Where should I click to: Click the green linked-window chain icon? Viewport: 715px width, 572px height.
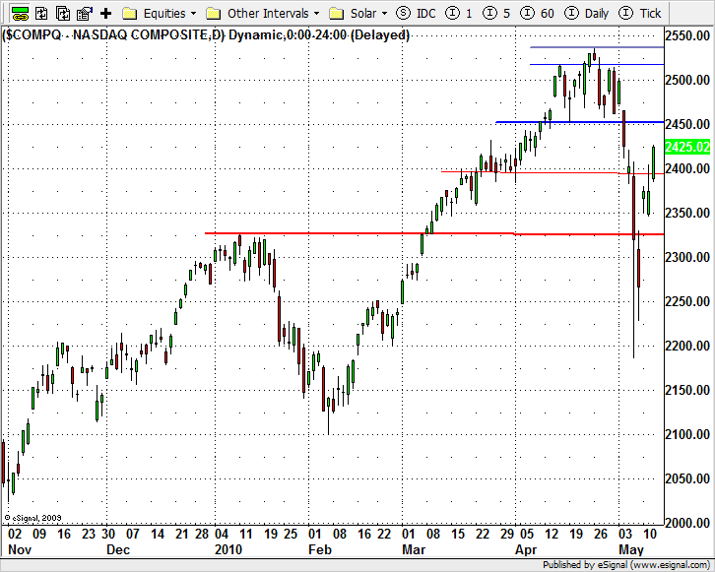pyautogui.click(x=20, y=13)
